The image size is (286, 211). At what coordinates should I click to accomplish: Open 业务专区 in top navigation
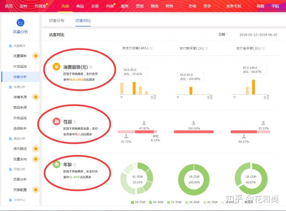point(234,6)
